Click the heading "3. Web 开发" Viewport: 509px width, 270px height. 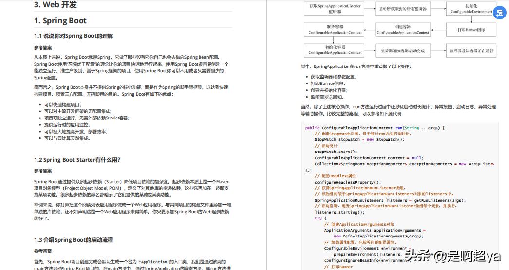pyautogui.click(x=55, y=5)
